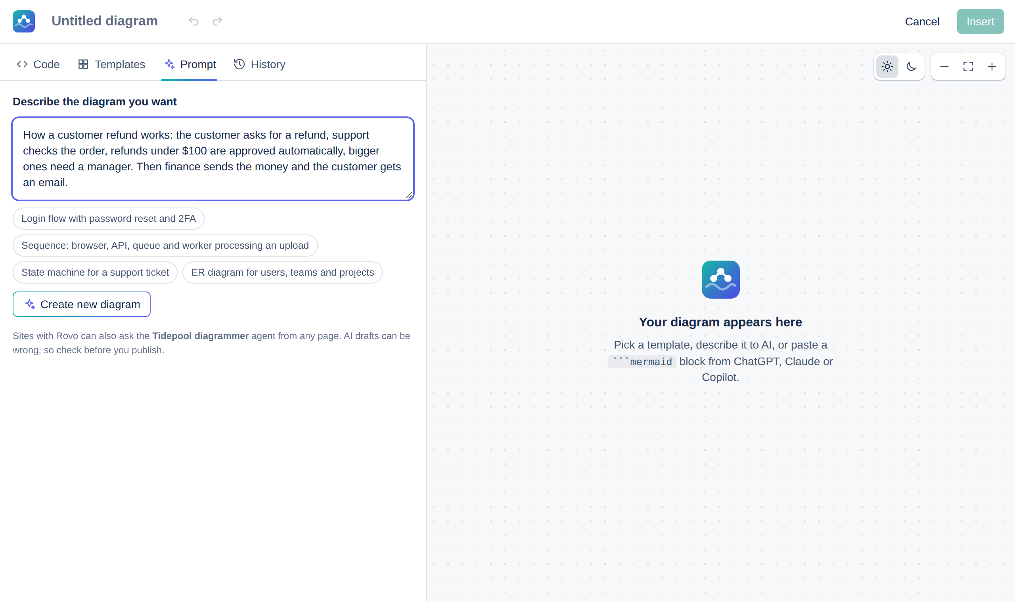Fit diagram to screen icon
The height and width of the screenshot is (602, 1015).
968,67
